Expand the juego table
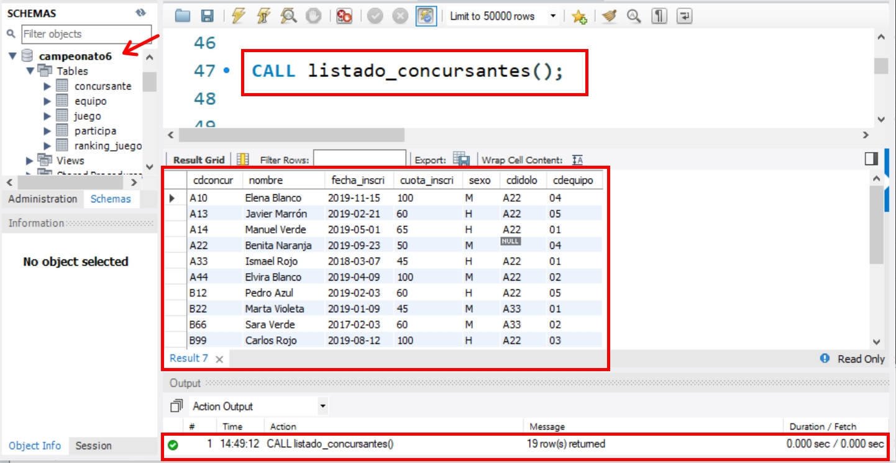 click(x=47, y=116)
